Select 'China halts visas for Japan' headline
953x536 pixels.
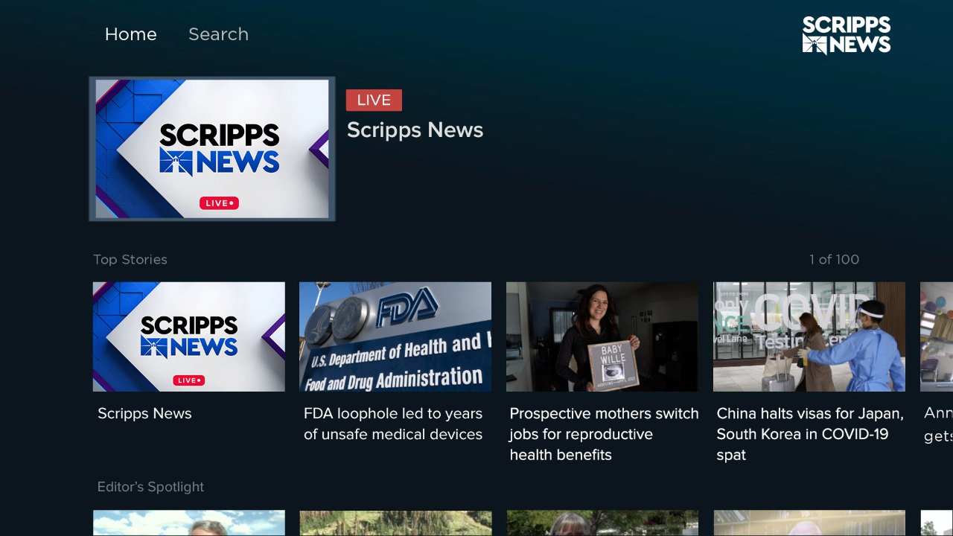(x=810, y=434)
